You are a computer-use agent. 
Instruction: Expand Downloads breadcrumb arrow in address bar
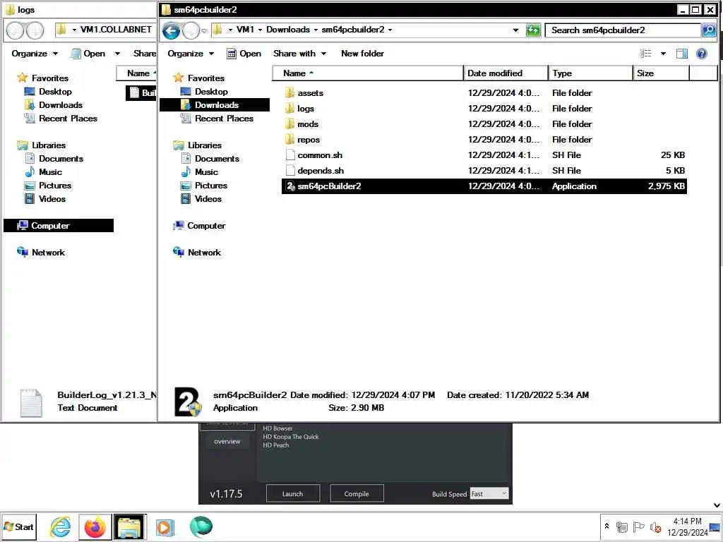tap(316, 30)
